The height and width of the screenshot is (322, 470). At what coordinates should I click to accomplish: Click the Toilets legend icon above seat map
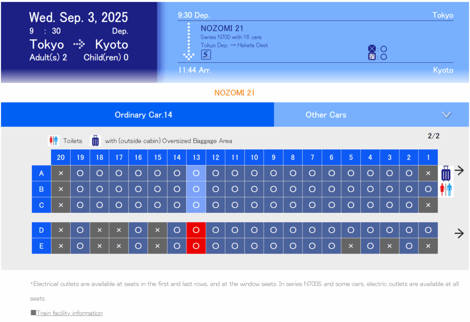54,141
